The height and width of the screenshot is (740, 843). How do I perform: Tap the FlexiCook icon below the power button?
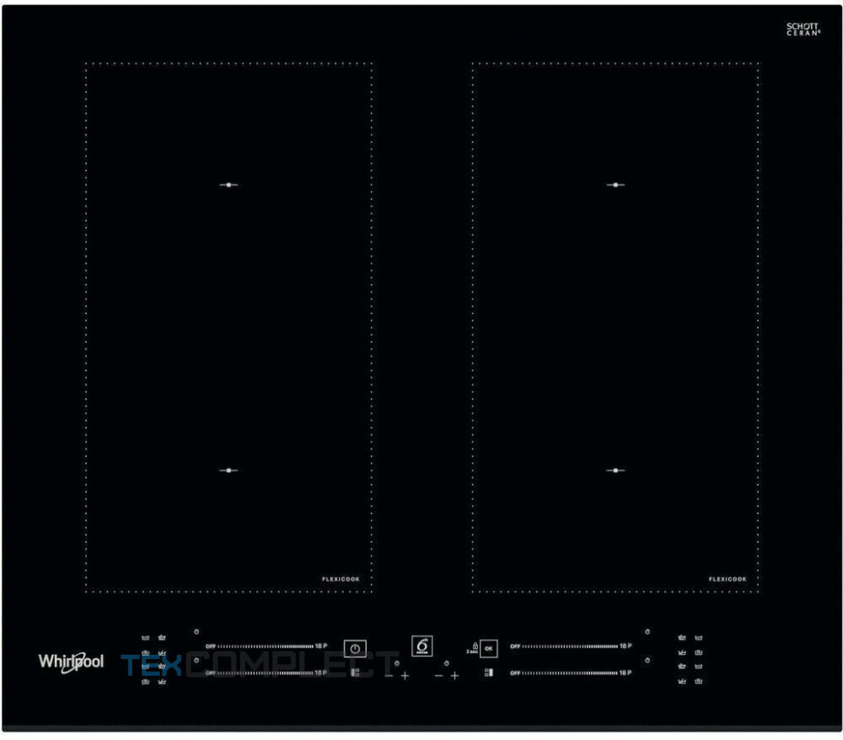355,672
